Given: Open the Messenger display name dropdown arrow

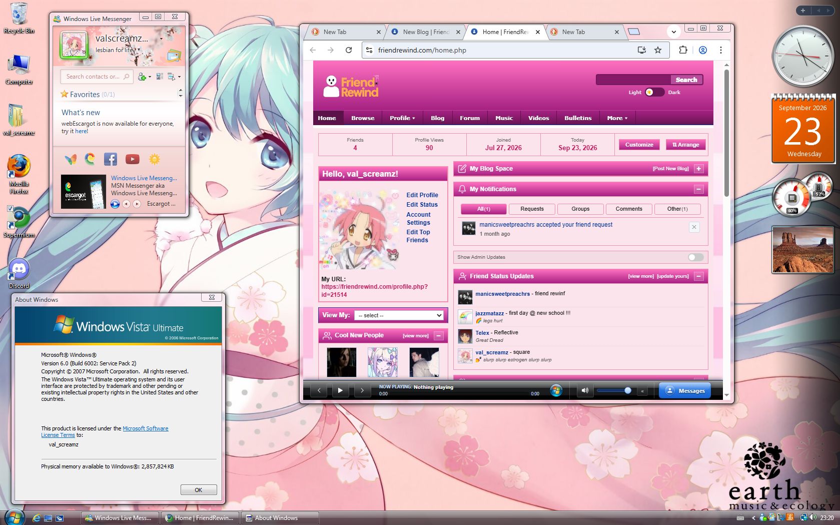Looking at the screenshot, I should [161, 39].
